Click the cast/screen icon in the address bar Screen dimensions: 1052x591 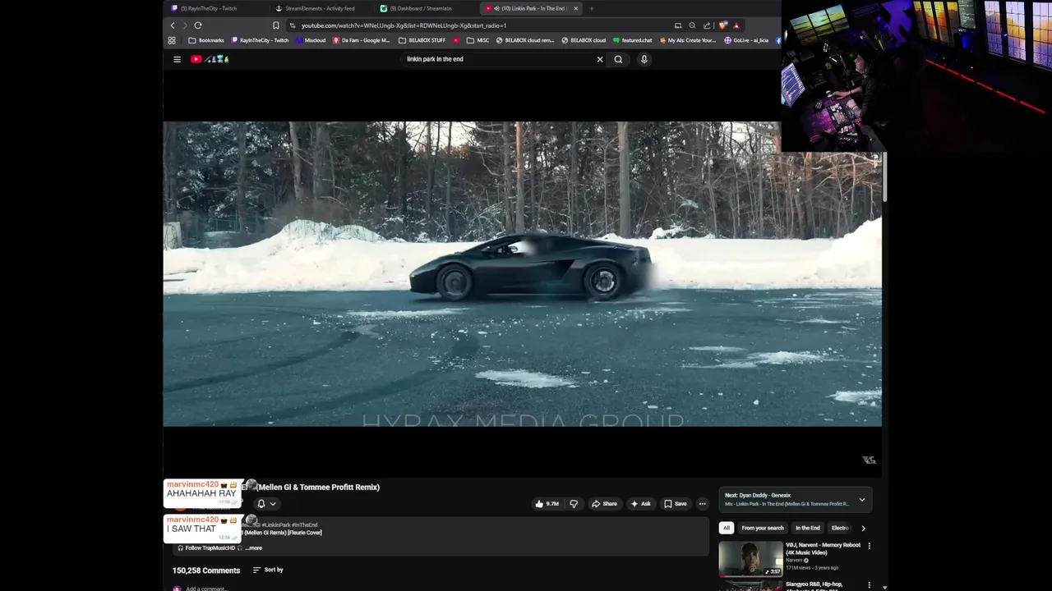point(678,25)
